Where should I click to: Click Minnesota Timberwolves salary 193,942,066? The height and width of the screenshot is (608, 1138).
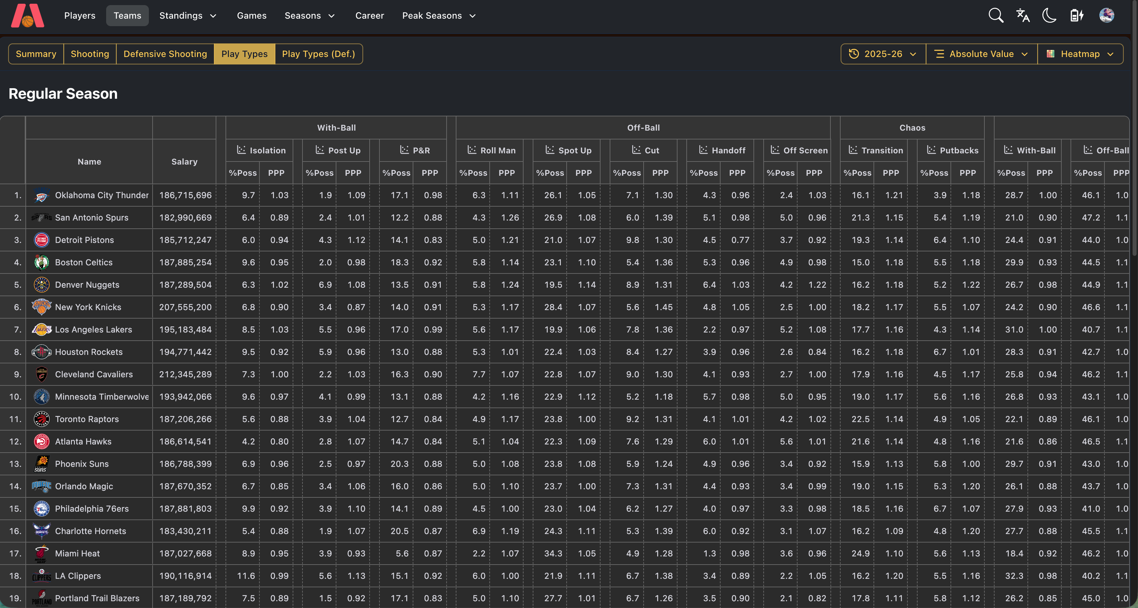185,397
